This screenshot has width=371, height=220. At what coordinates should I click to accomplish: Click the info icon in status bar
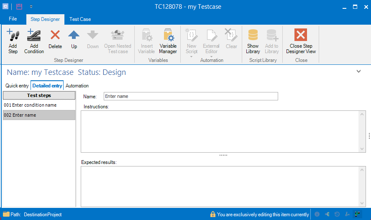[317, 215]
